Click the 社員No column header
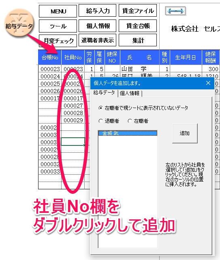This screenshot has width=220, height=260. coord(73,57)
